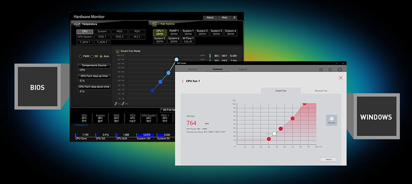Switch to the Monitor tab in MSI Center
Screen dimensions: 412x184
pos(193,70)
